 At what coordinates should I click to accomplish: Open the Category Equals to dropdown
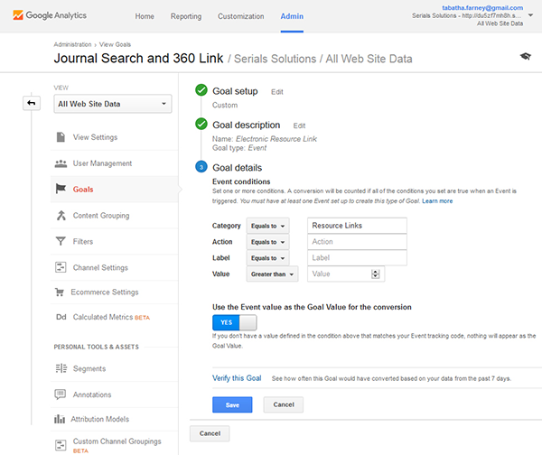tap(268, 226)
